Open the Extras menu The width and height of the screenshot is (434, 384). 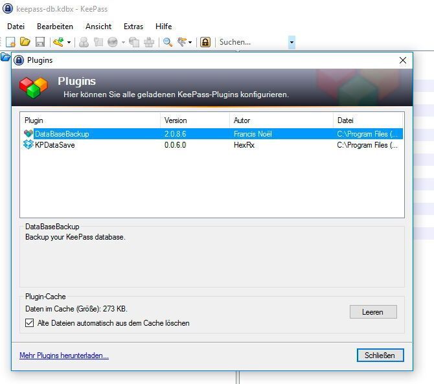coord(133,27)
